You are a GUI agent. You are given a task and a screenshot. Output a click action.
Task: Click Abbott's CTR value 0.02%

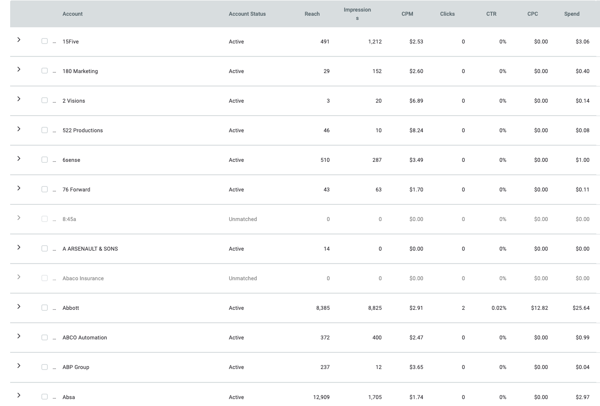(x=499, y=308)
